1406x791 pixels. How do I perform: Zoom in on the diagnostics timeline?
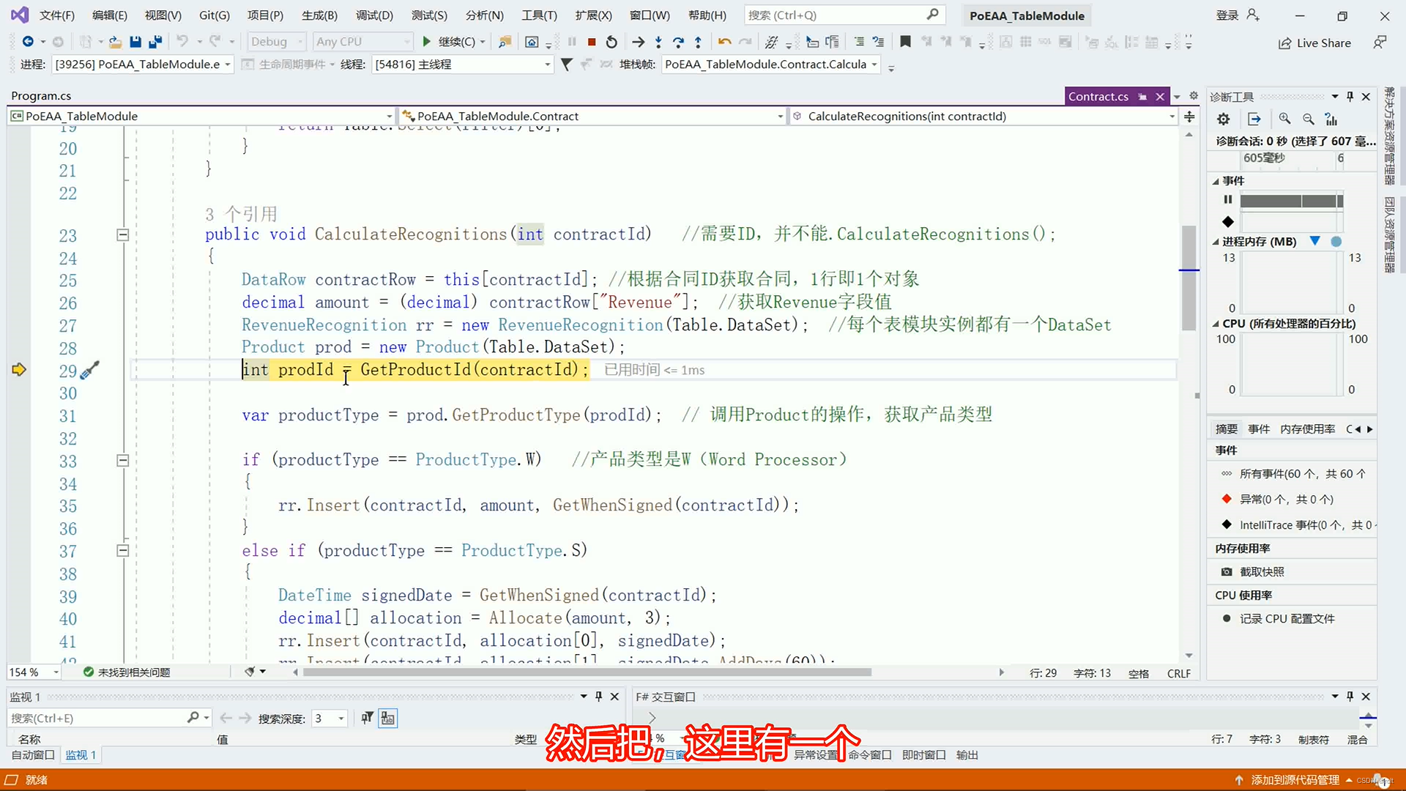click(x=1284, y=119)
